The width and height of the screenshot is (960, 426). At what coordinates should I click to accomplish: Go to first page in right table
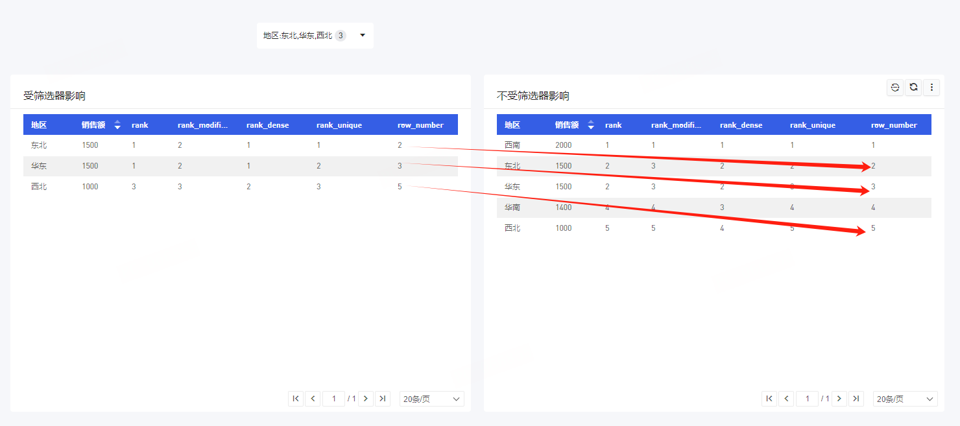click(769, 399)
